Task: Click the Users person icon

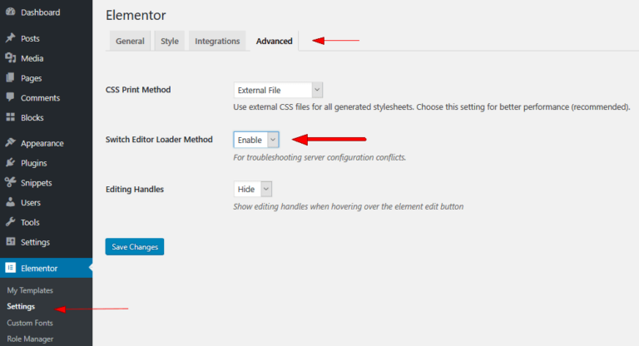Action: pos(10,202)
